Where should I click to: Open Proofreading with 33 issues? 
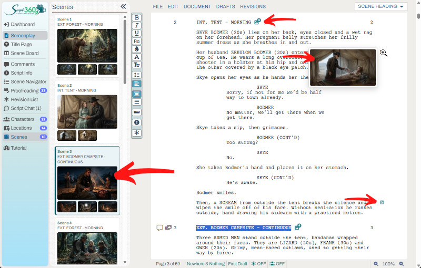click(x=25, y=90)
